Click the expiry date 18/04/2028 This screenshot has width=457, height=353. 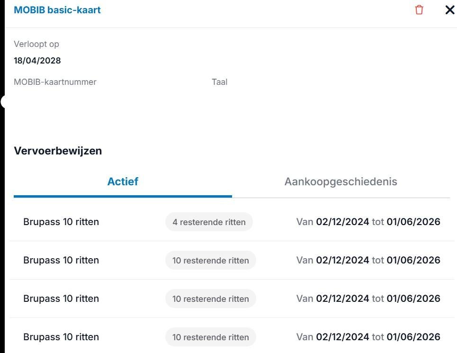point(37,60)
